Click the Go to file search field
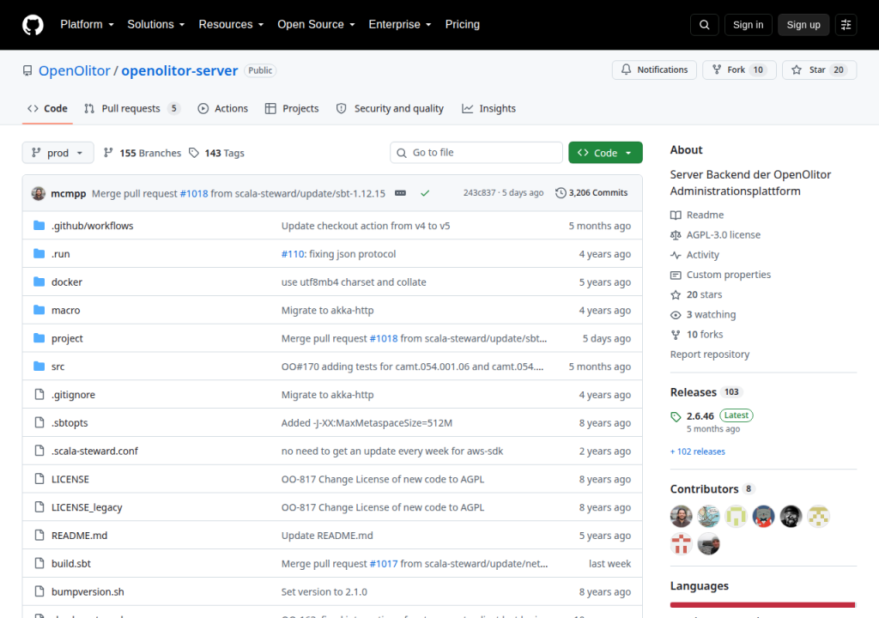Image resolution: width=879 pixels, height=618 pixels. (x=476, y=153)
